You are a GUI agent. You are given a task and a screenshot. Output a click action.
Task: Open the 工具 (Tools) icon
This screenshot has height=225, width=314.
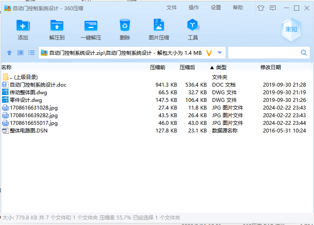tap(193, 25)
